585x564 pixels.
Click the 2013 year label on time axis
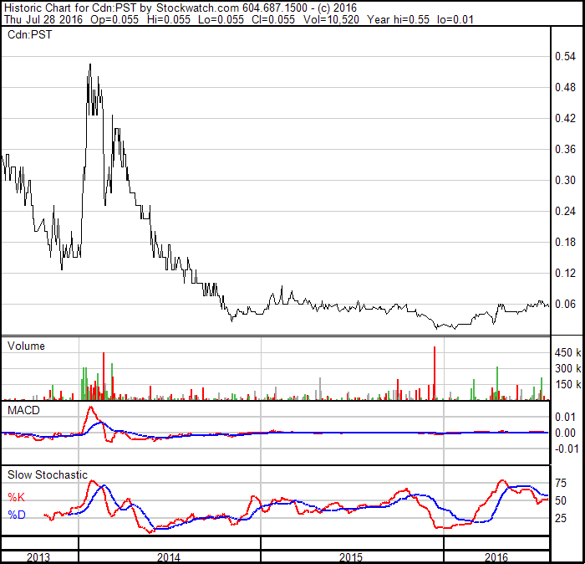coord(38,557)
